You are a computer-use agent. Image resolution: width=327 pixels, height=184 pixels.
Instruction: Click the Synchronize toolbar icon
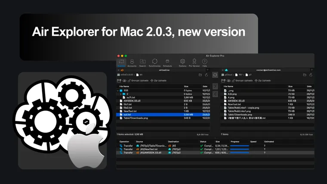pyautogui.click(x=154, y=63)
